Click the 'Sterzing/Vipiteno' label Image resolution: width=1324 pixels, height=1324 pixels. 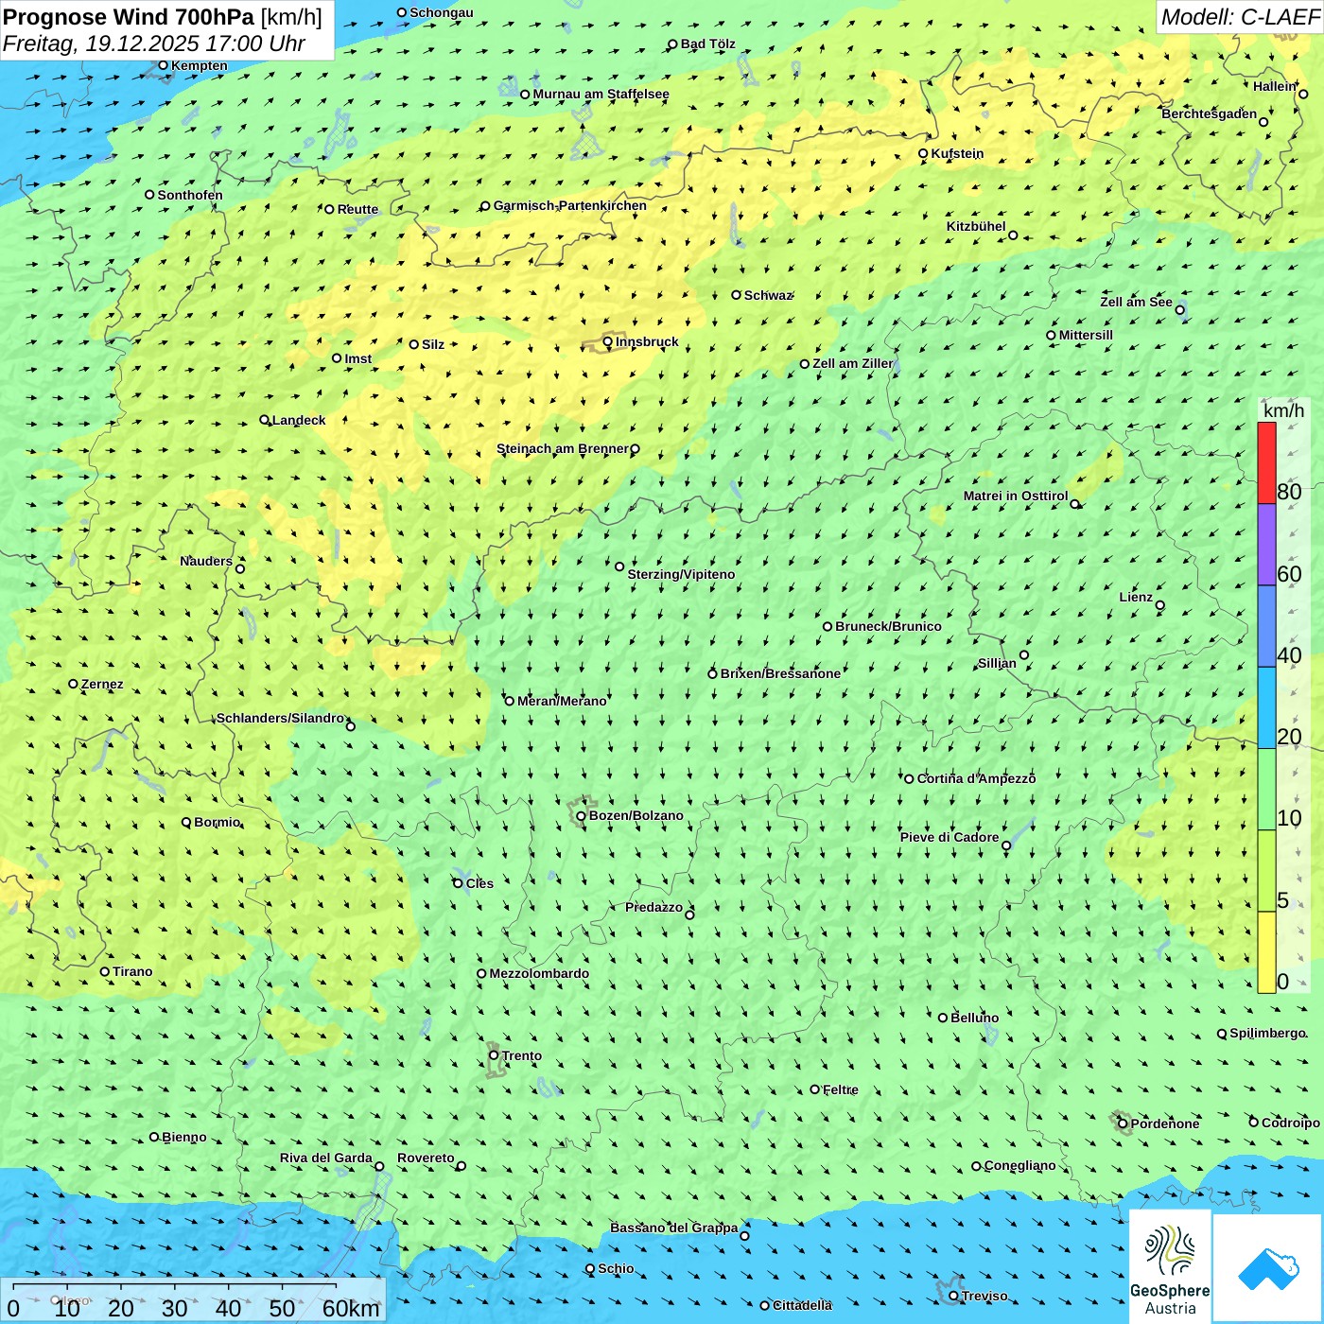(x=681, y=574)
